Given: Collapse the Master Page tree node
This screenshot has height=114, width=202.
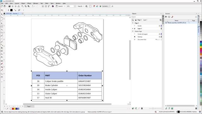Looking at the screenshot, I should click(x=133, y=31).
